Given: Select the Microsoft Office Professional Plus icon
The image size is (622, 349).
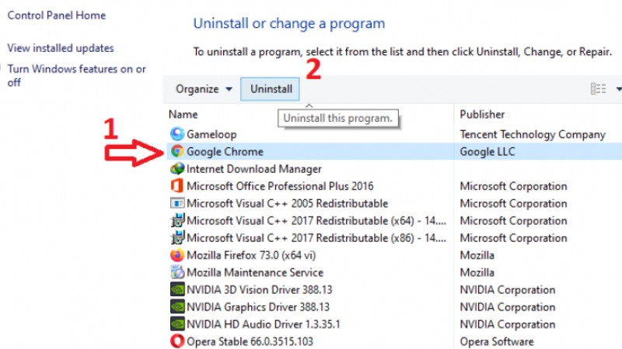Looking at the screenshot, I should click(x=177, y=185).
